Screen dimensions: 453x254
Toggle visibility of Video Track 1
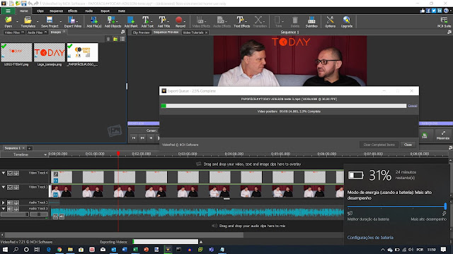point(10,187)
